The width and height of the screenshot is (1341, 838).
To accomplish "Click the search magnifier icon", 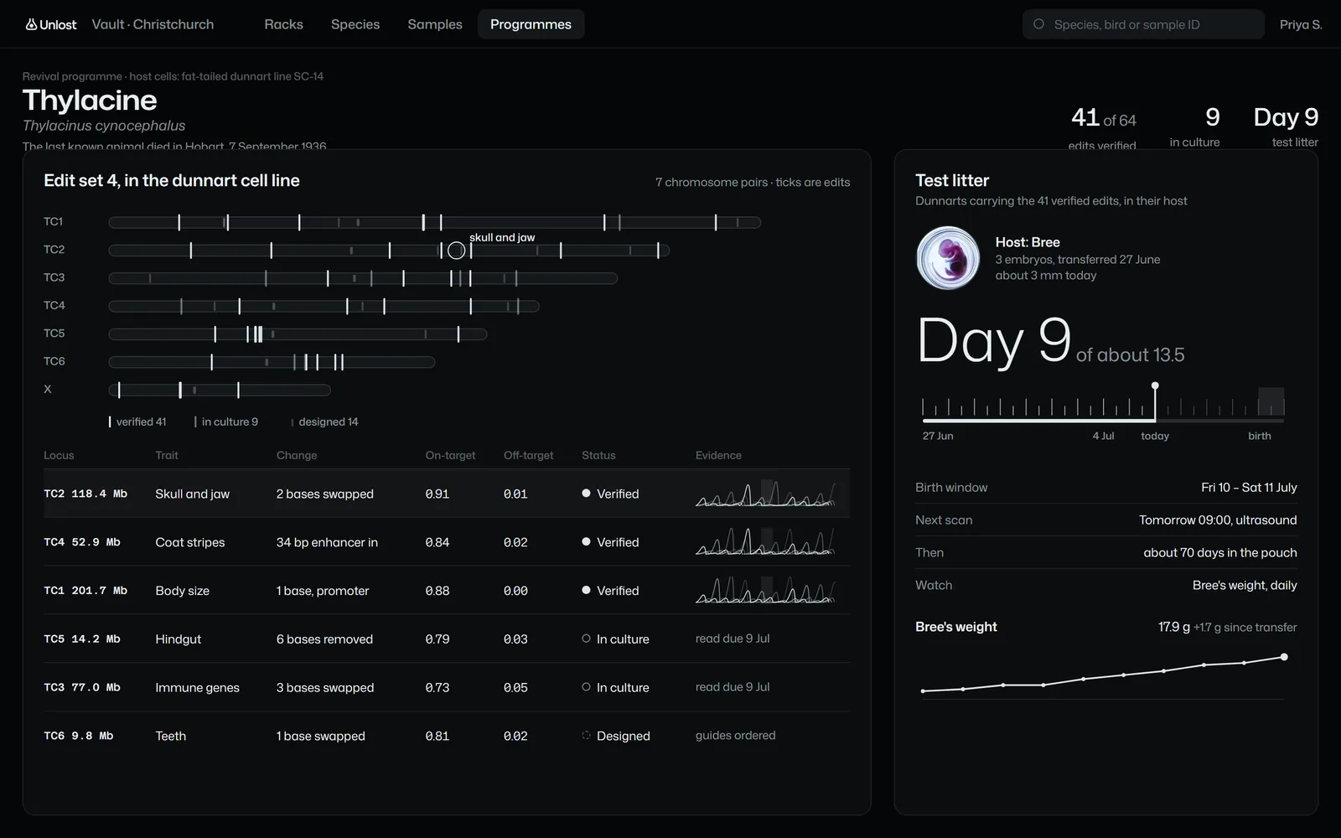I will tap(1038, 24).
